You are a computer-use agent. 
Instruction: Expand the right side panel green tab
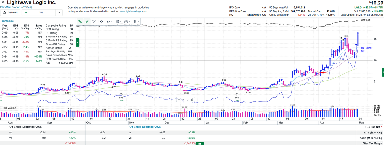point(383,73)
